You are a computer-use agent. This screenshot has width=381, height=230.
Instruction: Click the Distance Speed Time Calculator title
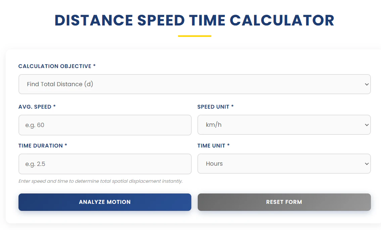pos(194,20)
